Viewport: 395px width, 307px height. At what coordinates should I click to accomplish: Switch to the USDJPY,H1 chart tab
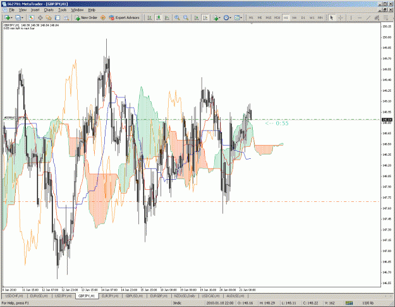63,296
